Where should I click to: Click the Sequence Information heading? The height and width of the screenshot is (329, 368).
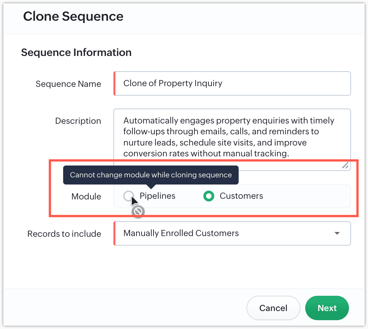point(76,52)
